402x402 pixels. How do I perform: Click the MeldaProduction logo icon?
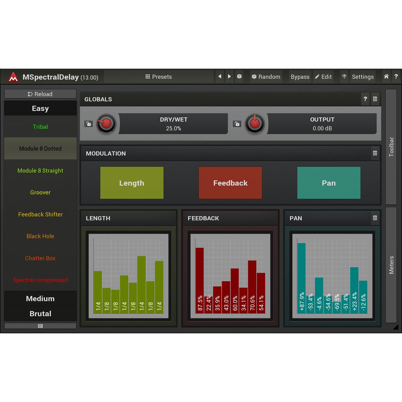point(13,77)
